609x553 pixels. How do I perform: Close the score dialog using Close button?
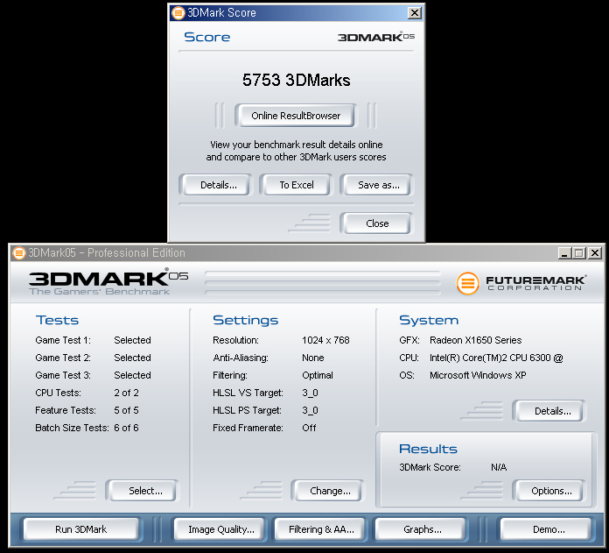377,223
